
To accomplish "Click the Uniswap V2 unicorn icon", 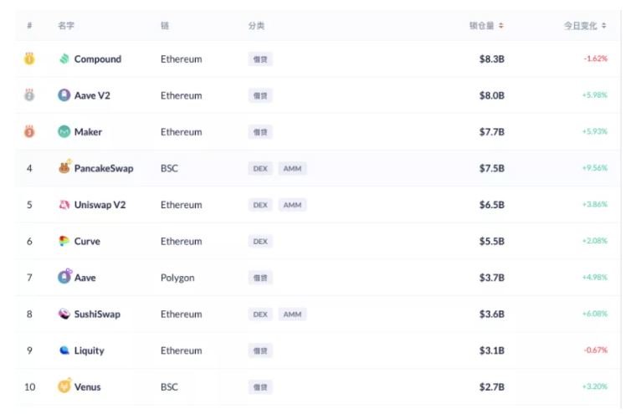I will (x=64, y=205).
